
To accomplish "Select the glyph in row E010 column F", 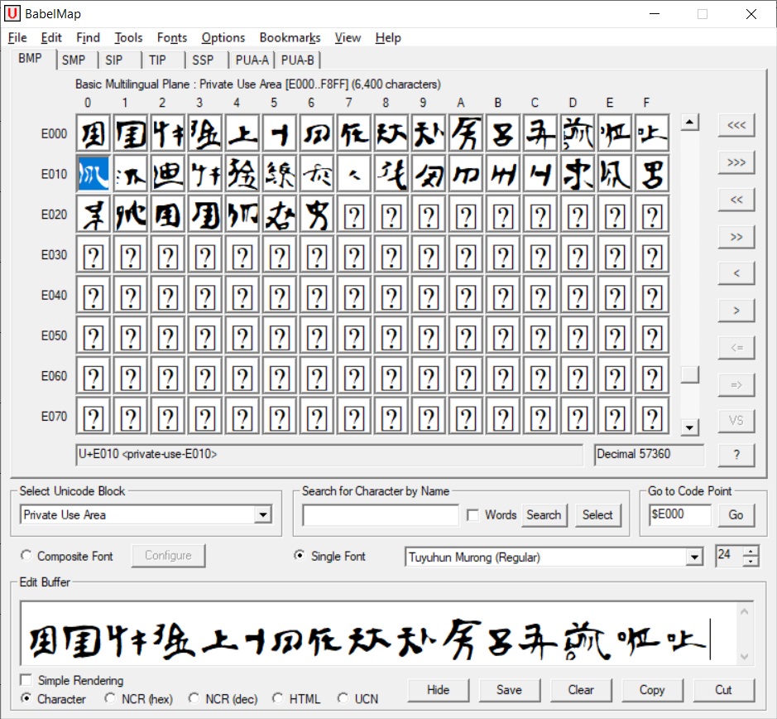I will (652, 174).
